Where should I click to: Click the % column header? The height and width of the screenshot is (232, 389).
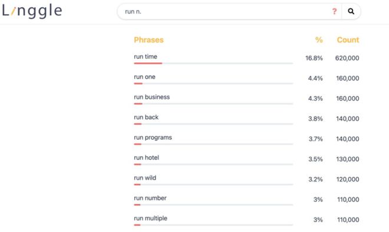click(319, 40)
